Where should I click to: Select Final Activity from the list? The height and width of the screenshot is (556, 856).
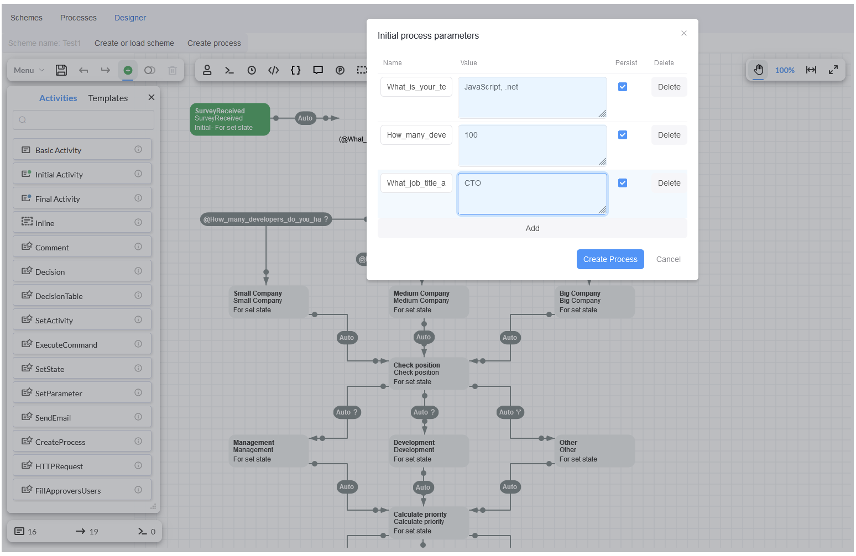tap(82, 198)
